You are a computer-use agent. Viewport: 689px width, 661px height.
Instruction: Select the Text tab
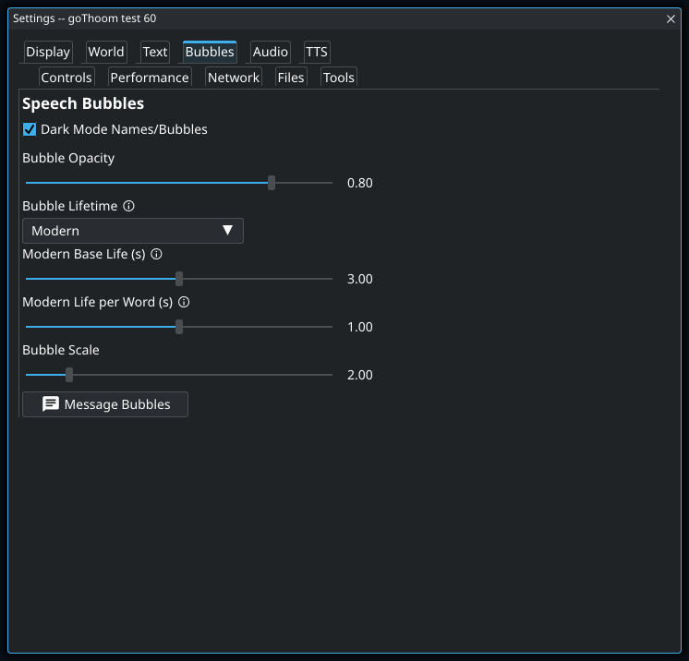click(154, 52)
